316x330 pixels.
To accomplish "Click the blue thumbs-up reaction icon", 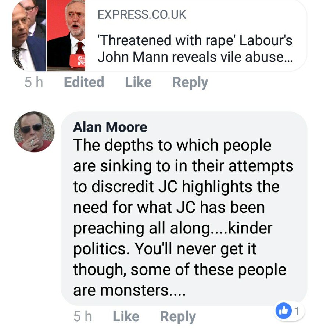I will [x=284, y=311].
